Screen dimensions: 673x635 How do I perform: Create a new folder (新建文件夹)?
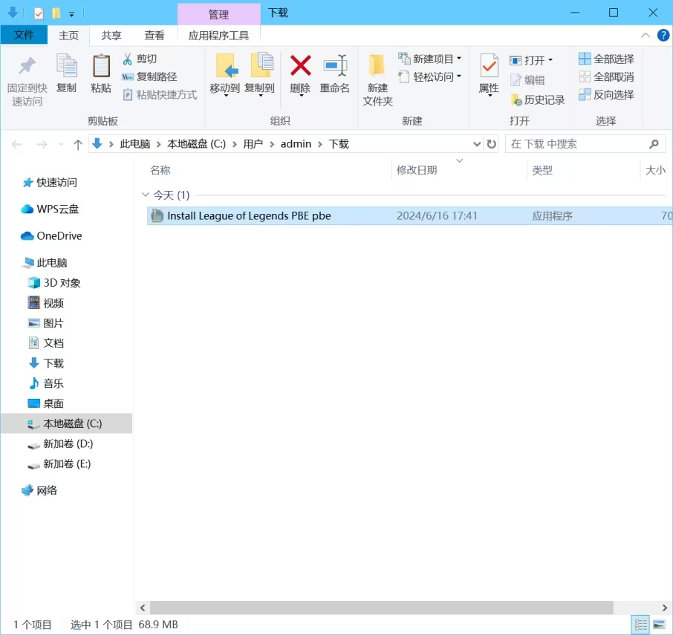click(377, 79)
